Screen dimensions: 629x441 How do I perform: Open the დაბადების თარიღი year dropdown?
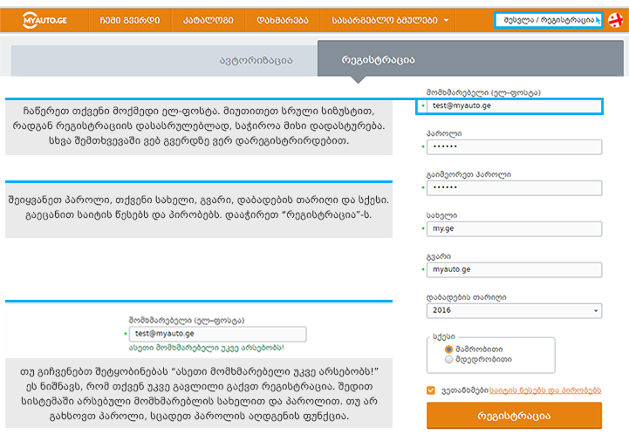514,310
